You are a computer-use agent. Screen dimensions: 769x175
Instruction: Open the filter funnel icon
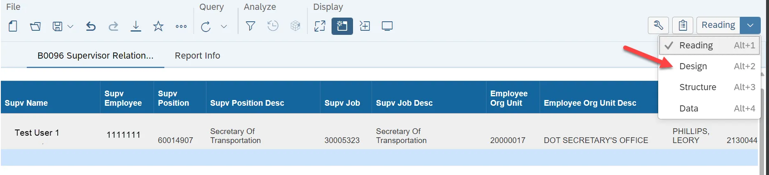250,26
